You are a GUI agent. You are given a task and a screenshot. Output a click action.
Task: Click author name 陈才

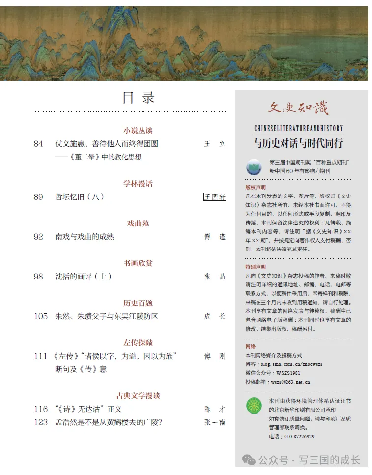[x=215, y=409]
